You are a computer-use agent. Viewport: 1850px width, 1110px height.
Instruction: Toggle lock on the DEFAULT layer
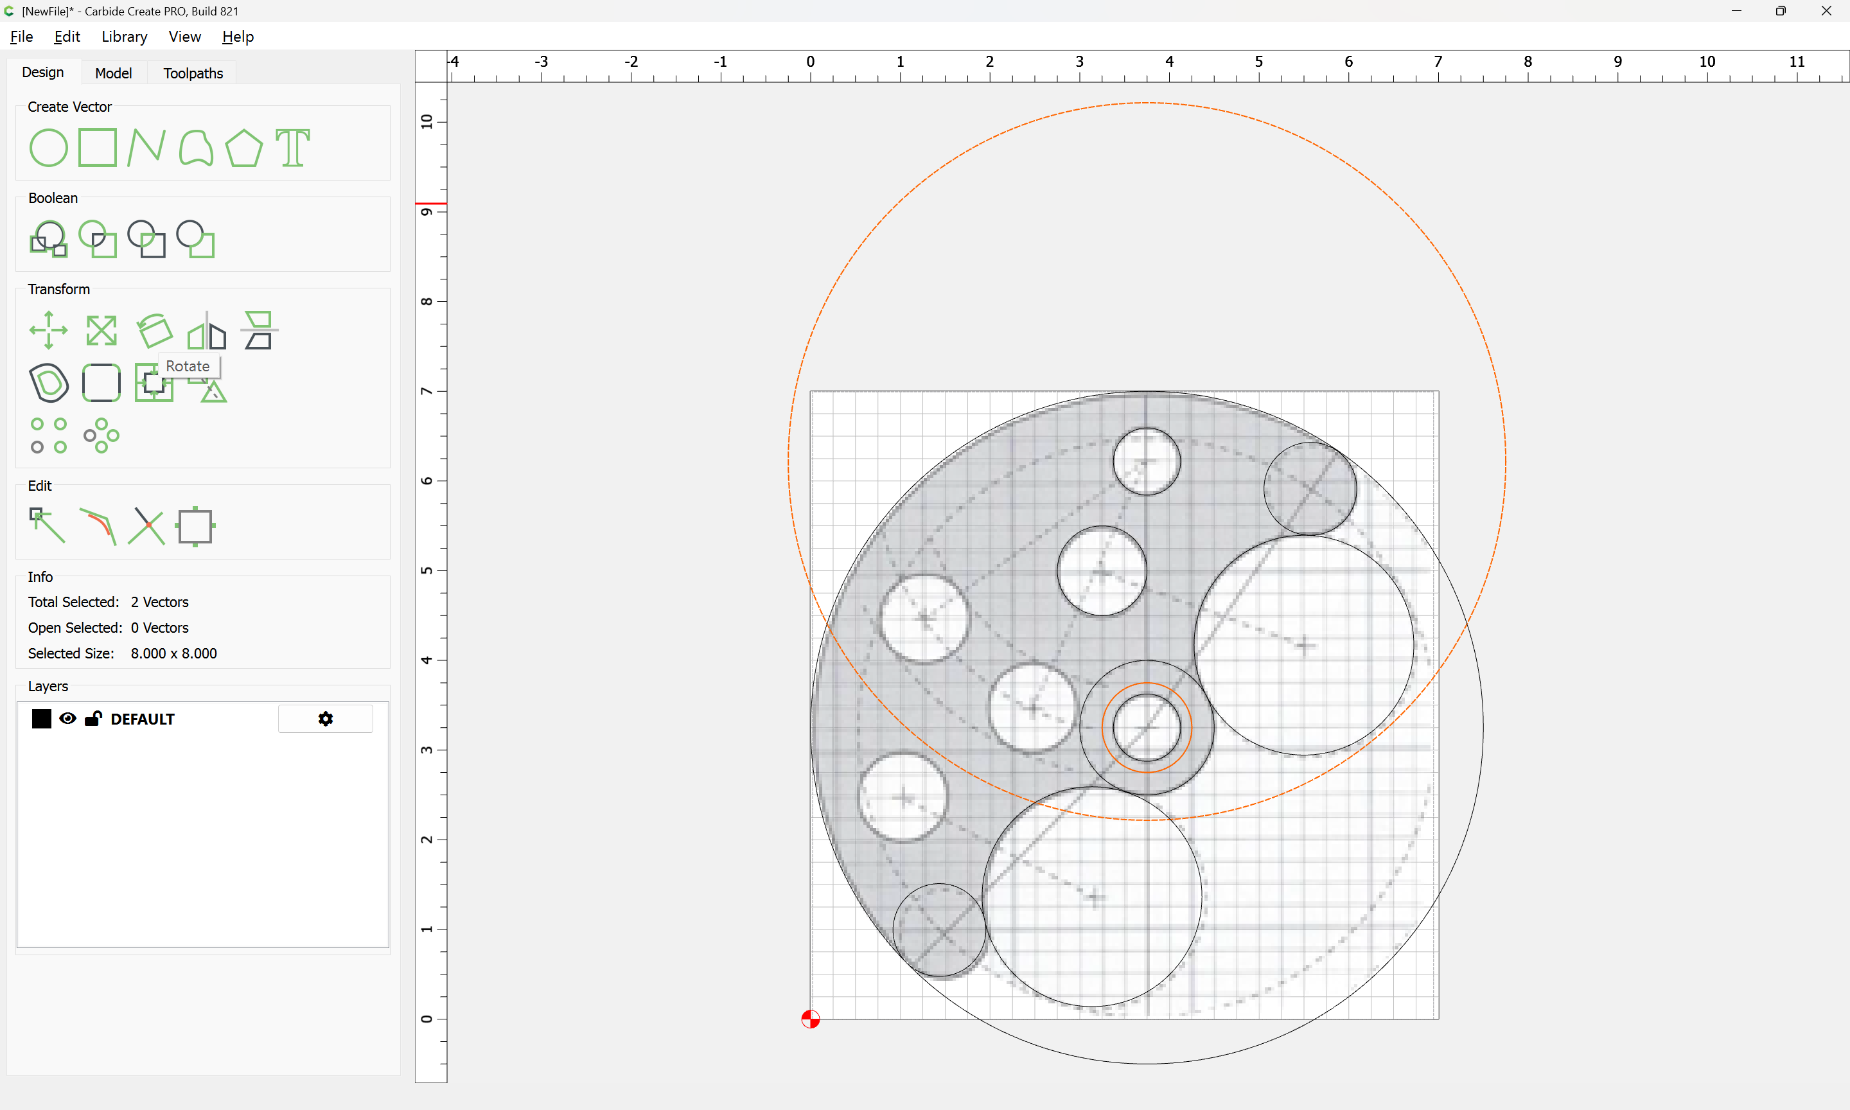[x=92, y=718]
